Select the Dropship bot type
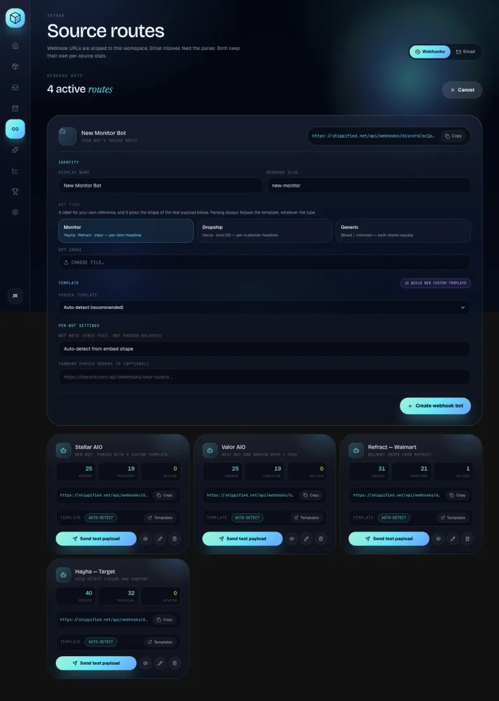Image resolution: width=499 pixels, height=701 pixels. pos(265,230)
